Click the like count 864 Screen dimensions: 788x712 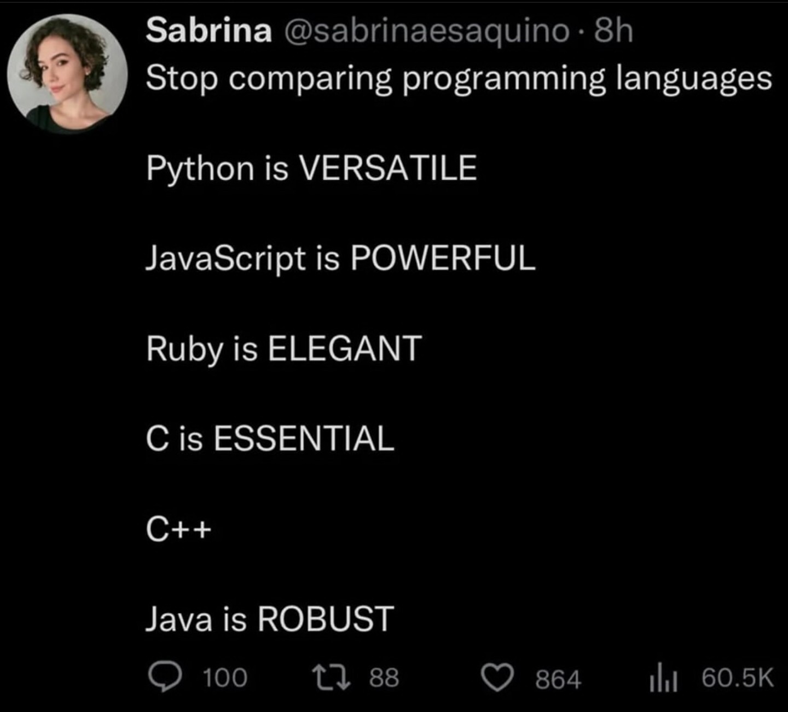point(558,679)
